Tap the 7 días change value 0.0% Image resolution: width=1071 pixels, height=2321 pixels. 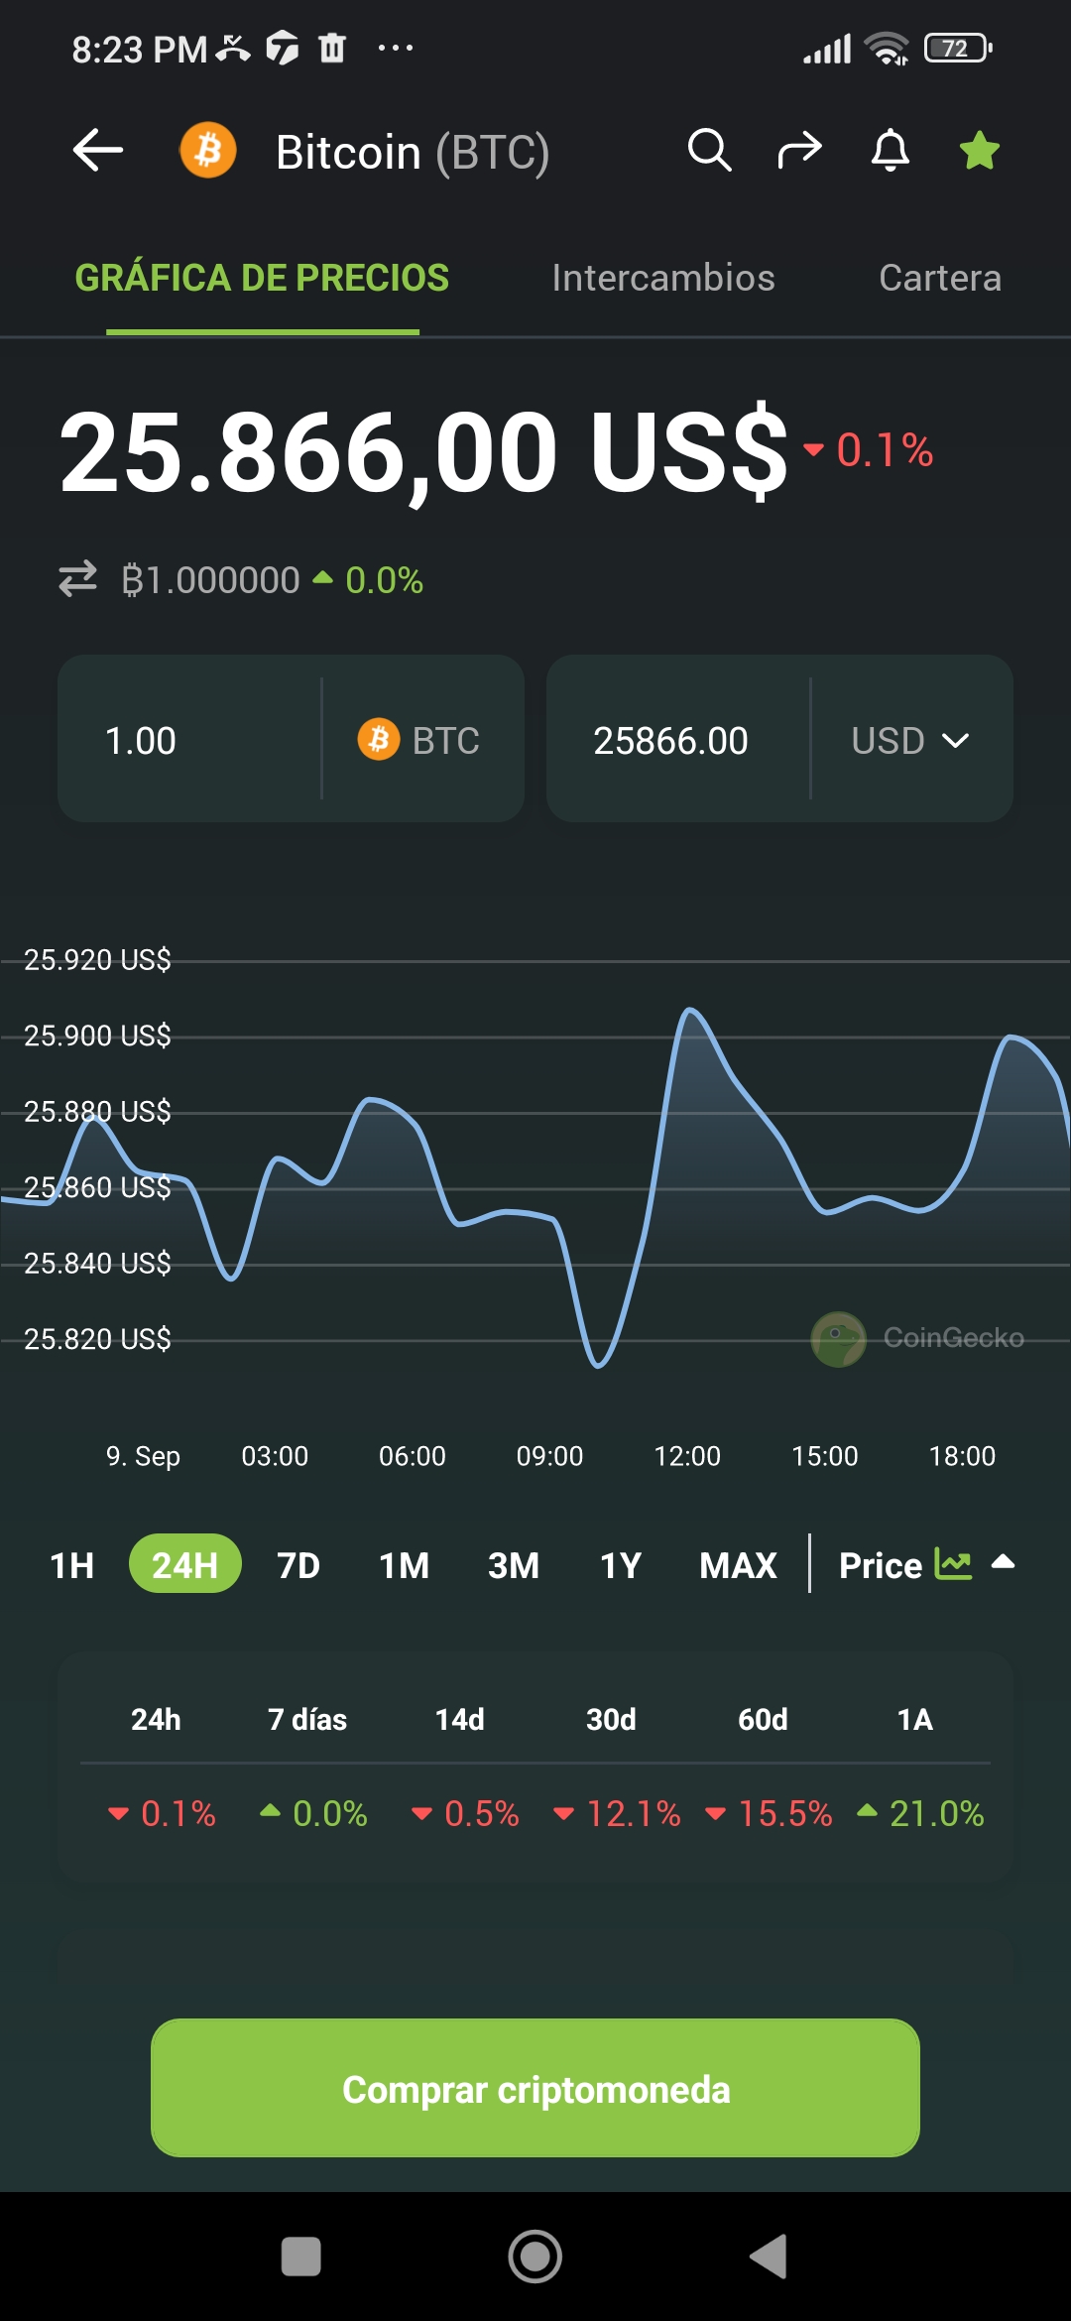click(313, 1813)
